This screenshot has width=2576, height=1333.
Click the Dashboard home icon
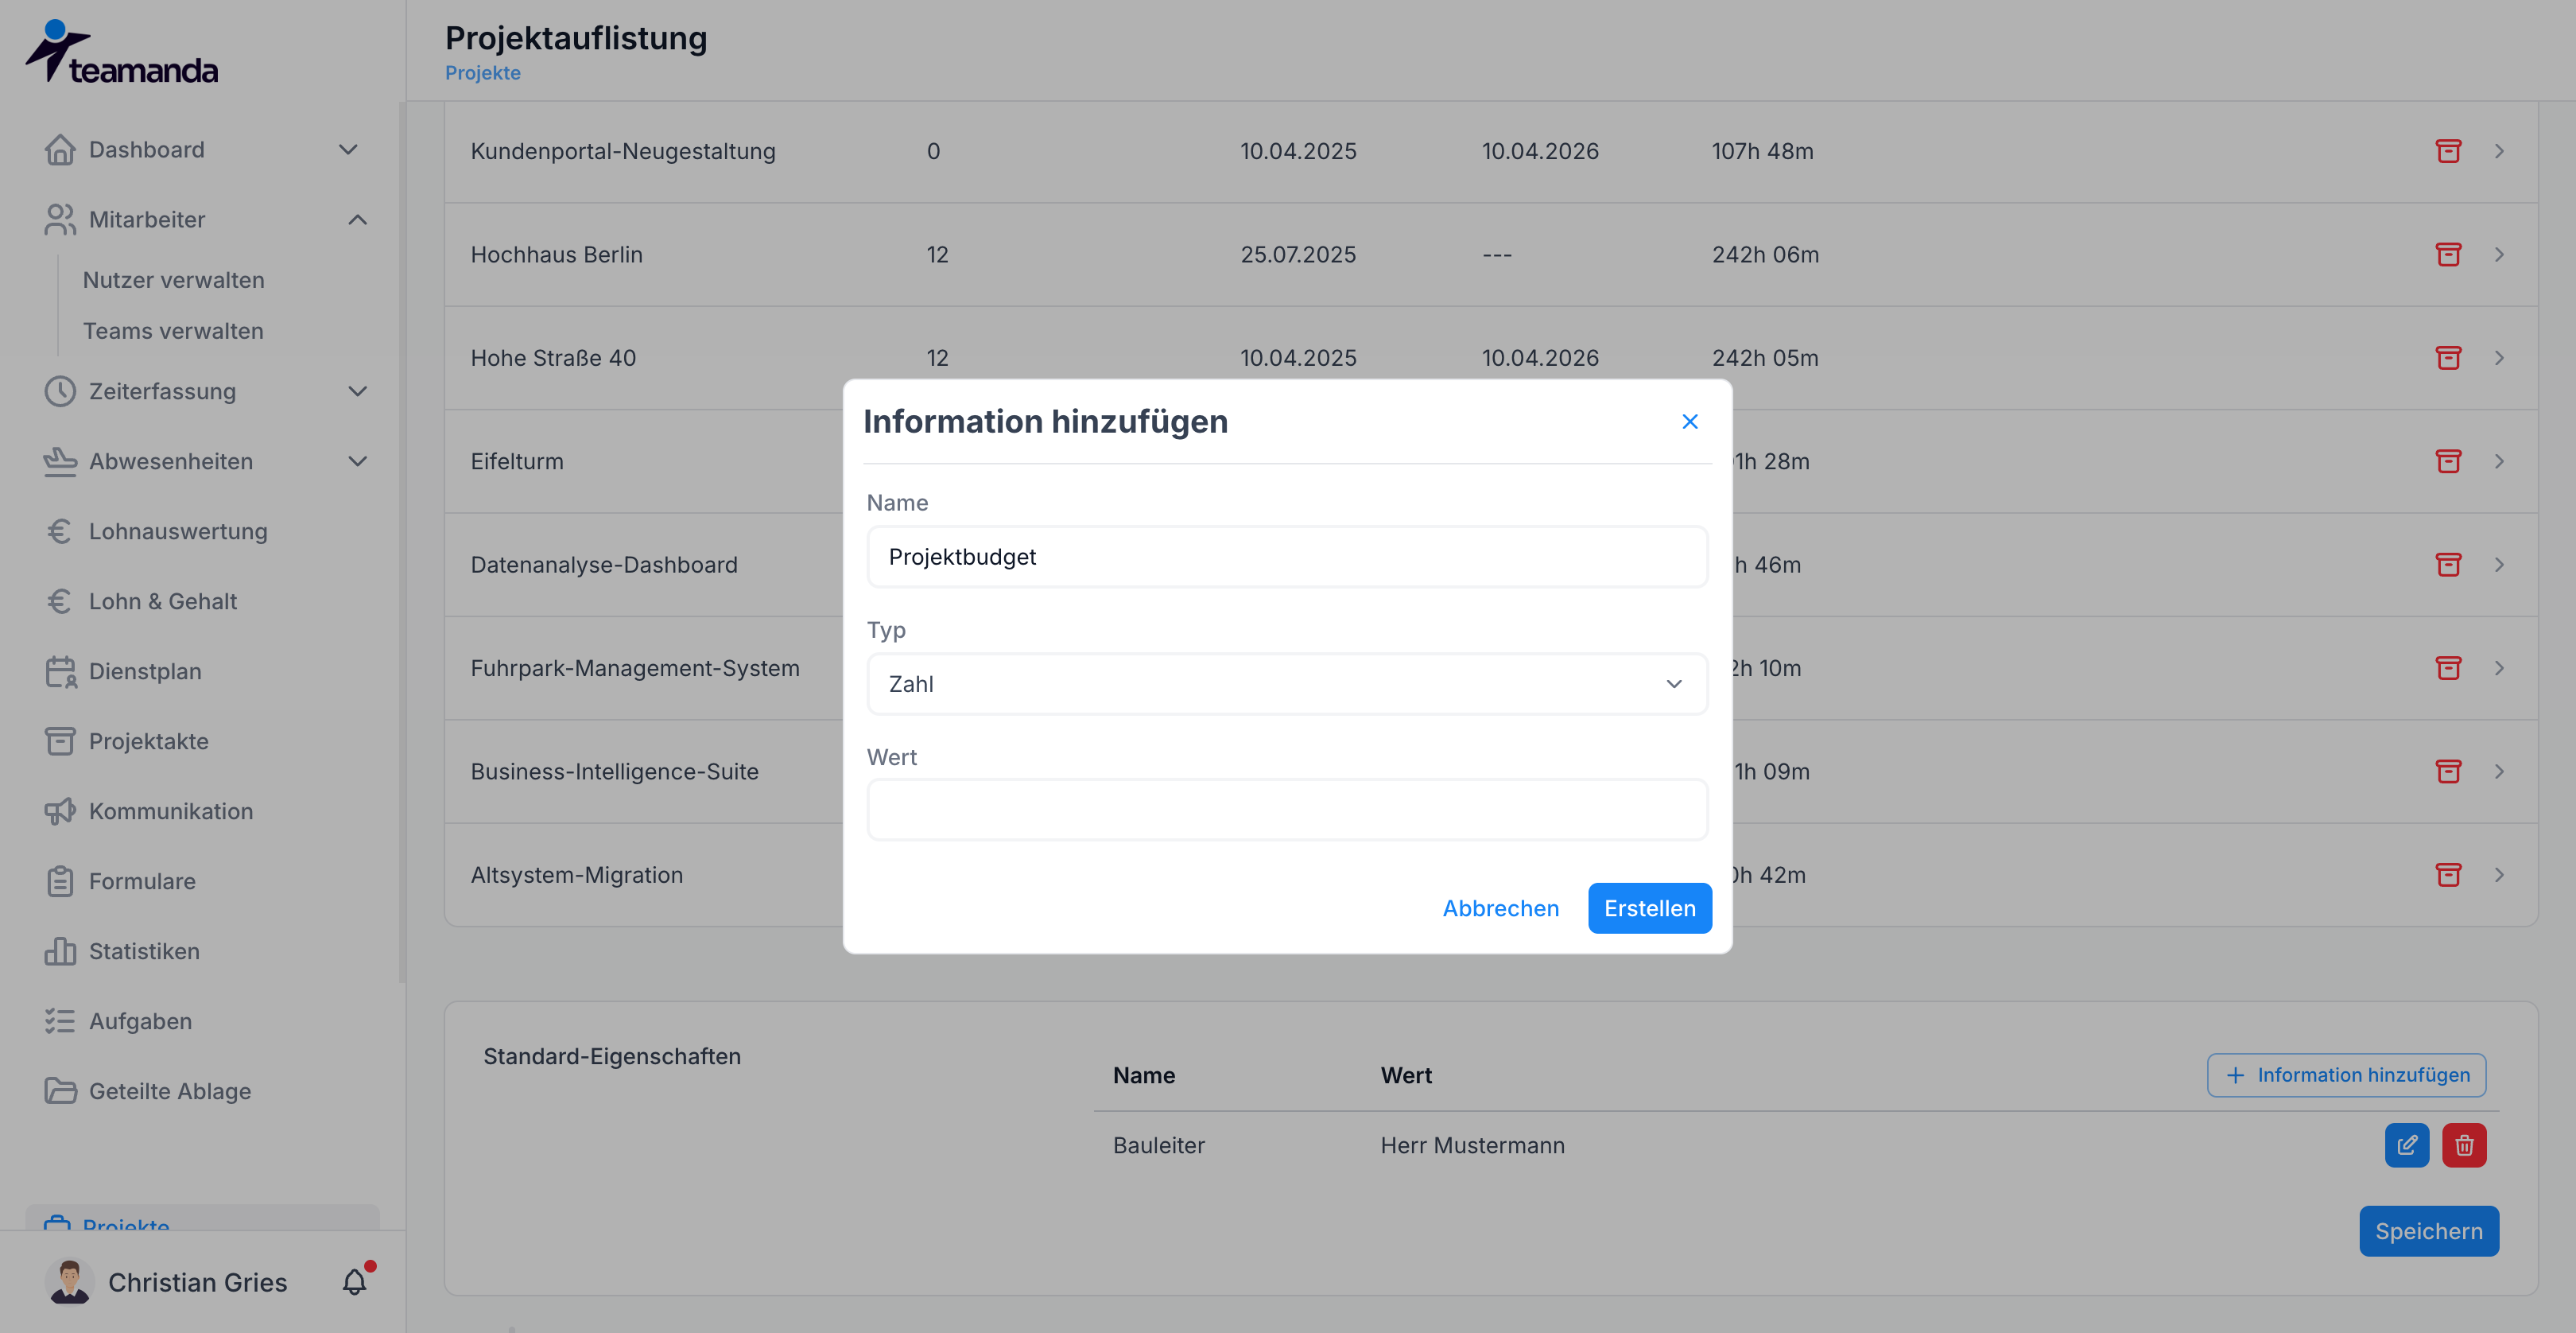[x=60, y=150]
